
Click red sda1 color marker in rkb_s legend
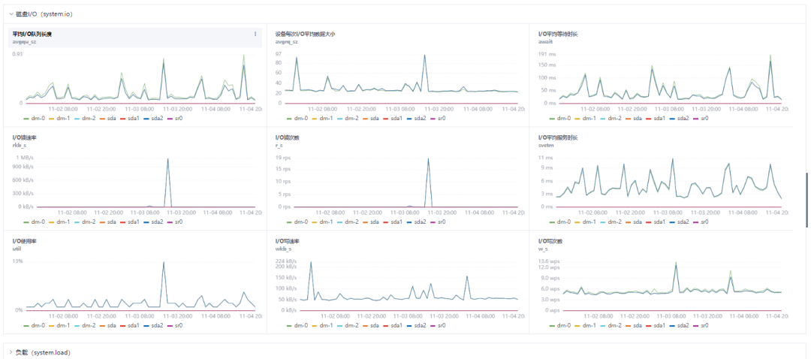[124, 222]
